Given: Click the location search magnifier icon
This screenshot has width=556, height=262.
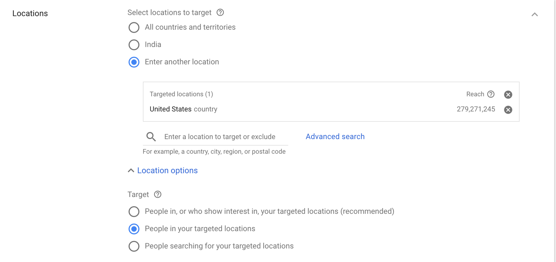Looking at the screenshot, I should click(x=151, y=137).
